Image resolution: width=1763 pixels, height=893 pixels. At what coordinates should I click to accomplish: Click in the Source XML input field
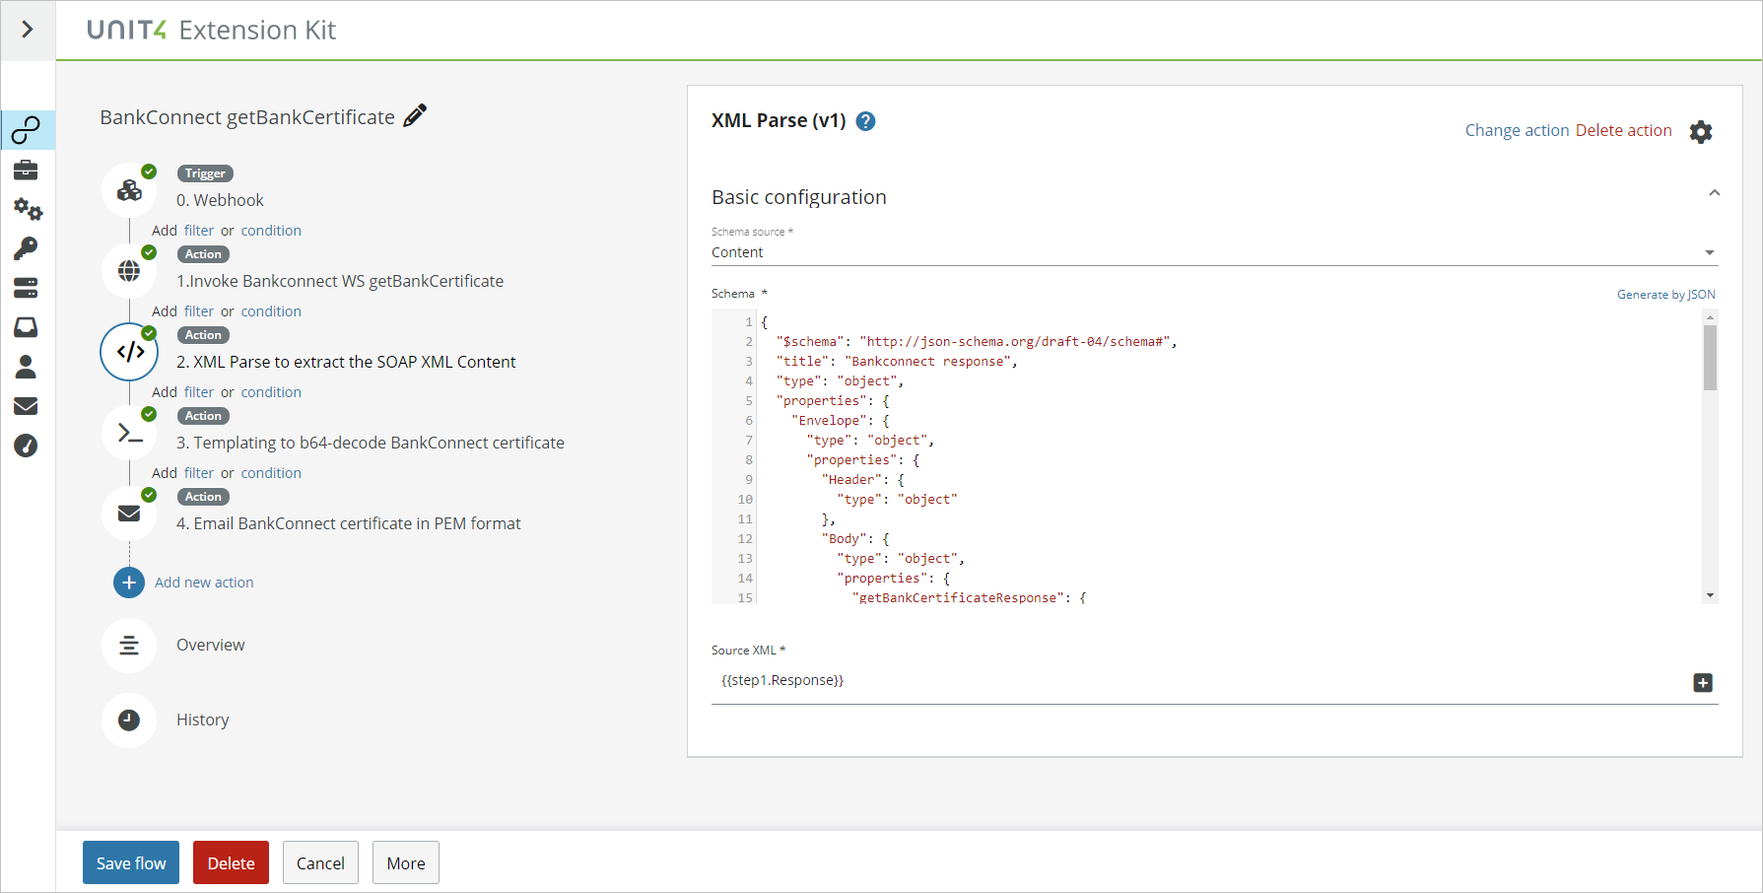point(1200,681)
